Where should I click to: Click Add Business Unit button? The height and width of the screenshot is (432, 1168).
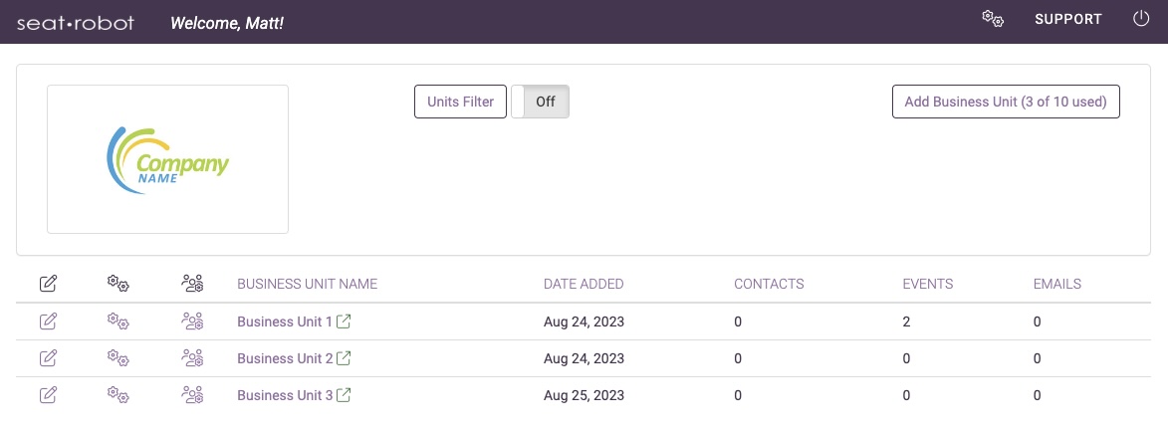(1006, 102)
